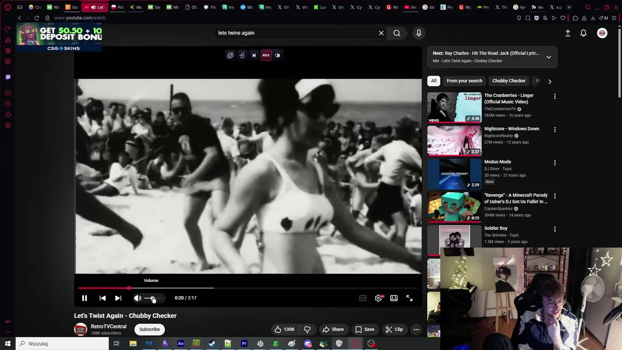
Task: Open options menu for The Cranberries - Linger
Action: point(555,96)
